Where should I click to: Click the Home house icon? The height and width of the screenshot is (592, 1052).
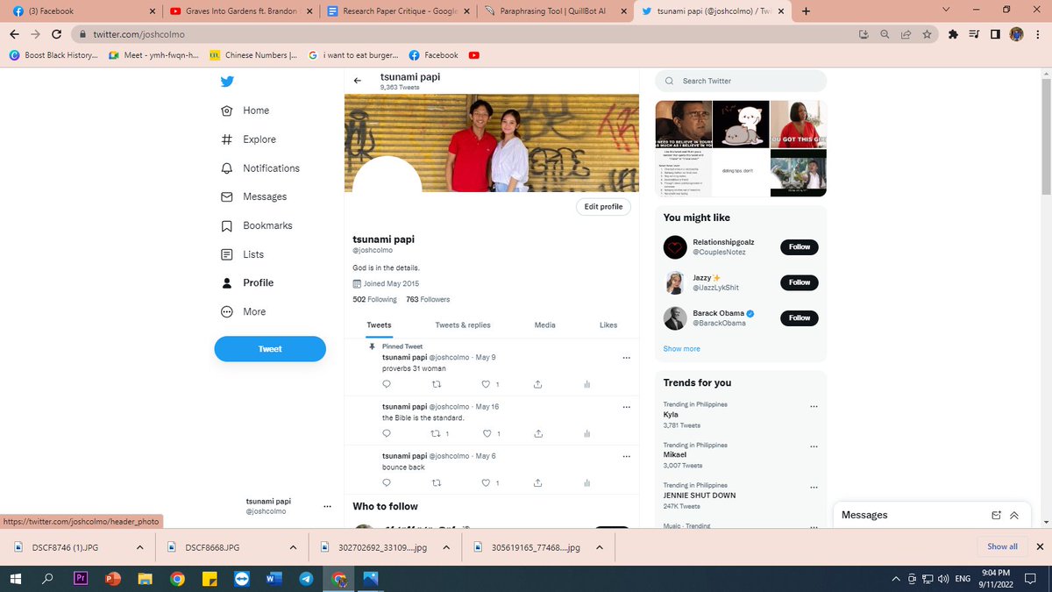tap(227, 111)
